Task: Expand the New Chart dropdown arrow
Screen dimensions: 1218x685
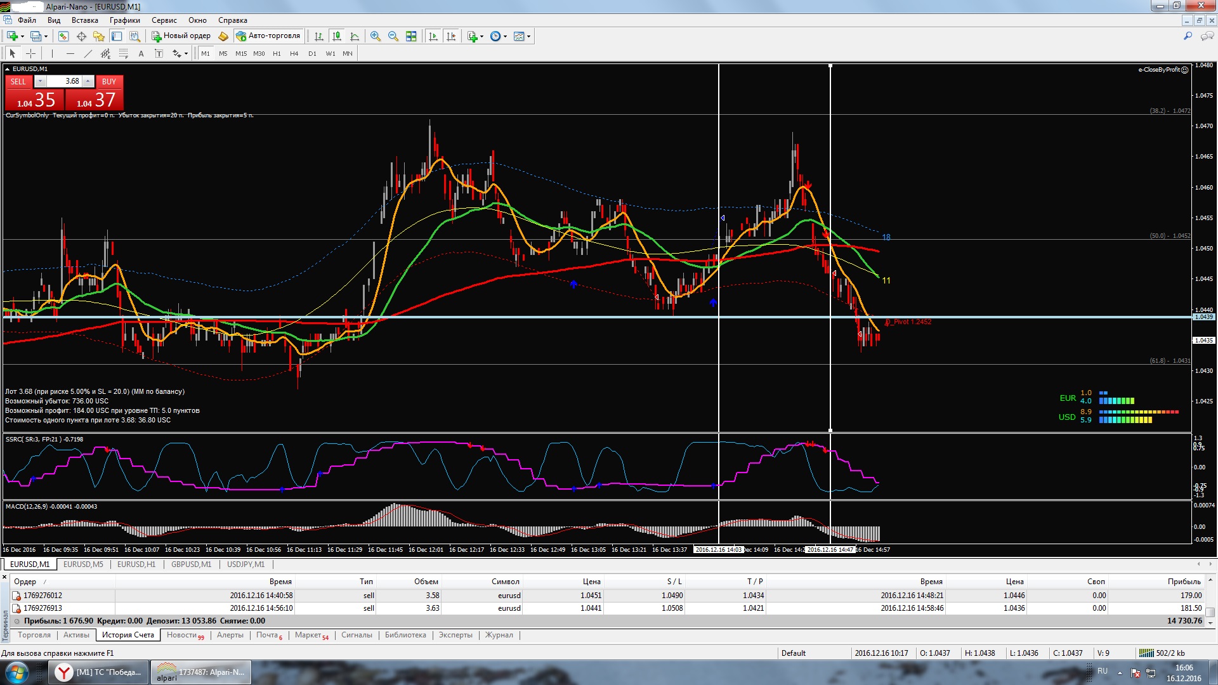Action: point(22,36)
